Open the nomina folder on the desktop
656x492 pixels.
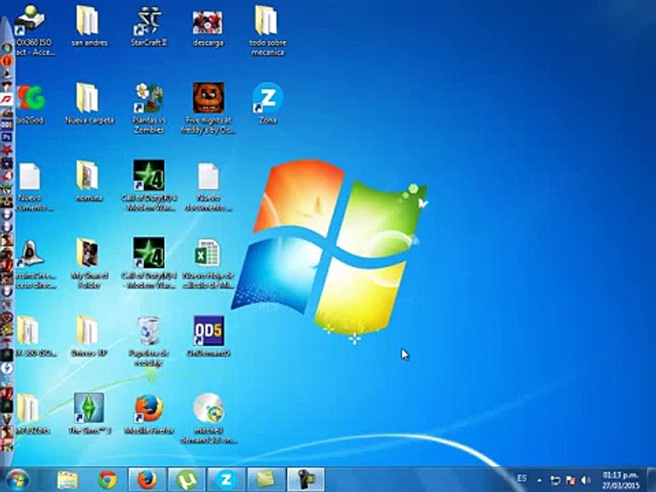89,180
